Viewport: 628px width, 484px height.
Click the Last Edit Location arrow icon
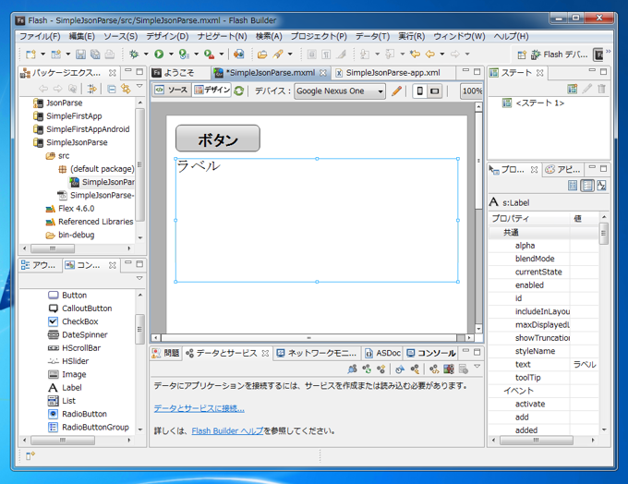pos(415,54)
